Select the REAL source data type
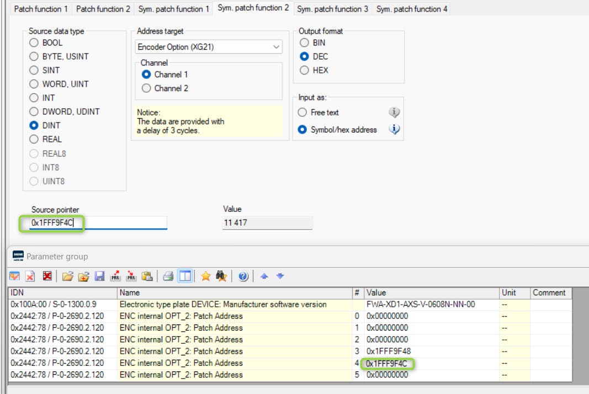Screen dimensions: 589x394 pyautogui.click(x=34, y=140)
